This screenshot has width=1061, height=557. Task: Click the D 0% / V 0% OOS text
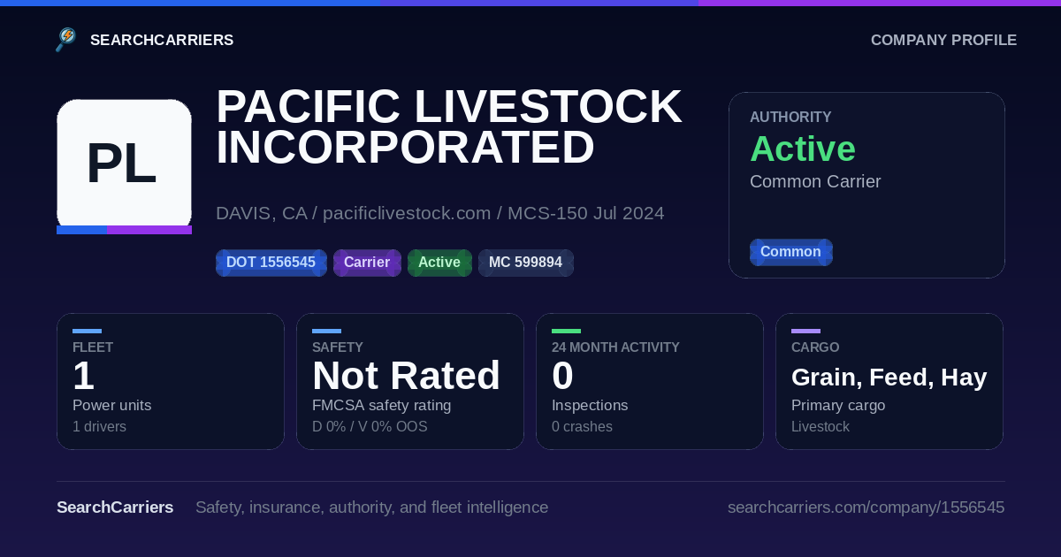point(370,427)
